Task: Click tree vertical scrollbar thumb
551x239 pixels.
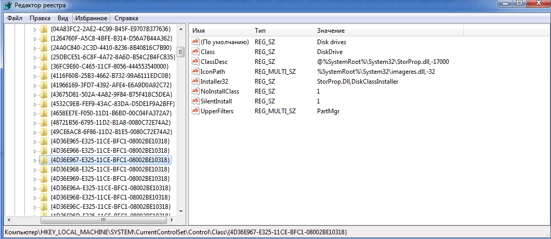Action: [181, 52]
